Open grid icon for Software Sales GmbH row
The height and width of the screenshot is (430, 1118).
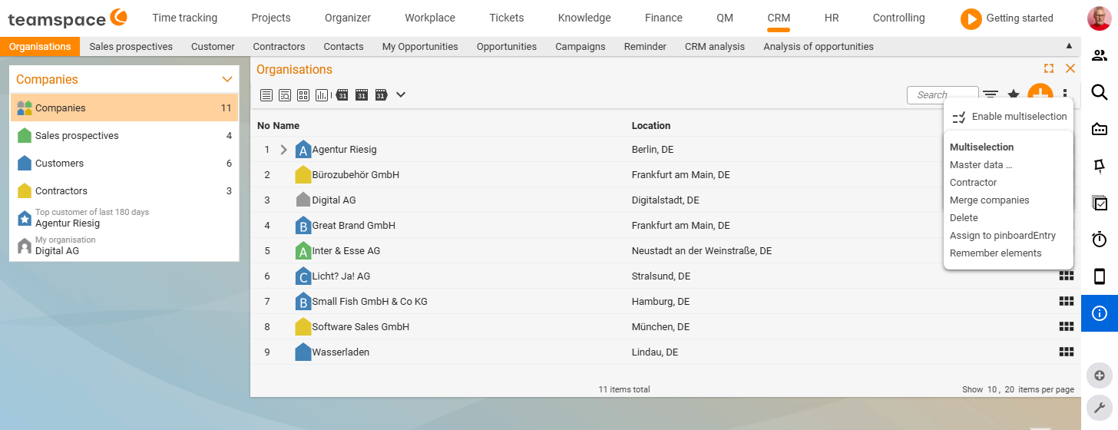point(1065,326)
